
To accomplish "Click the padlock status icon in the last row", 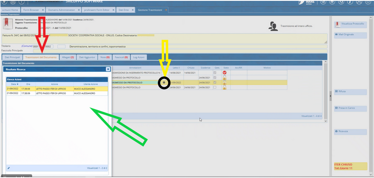I will click(224, 88).
